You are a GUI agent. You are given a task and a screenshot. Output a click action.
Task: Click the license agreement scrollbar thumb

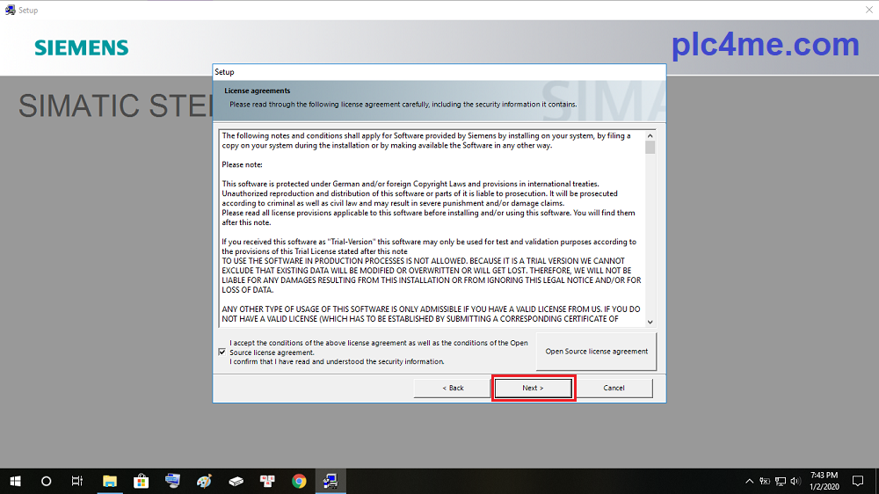tap(650, 147)
